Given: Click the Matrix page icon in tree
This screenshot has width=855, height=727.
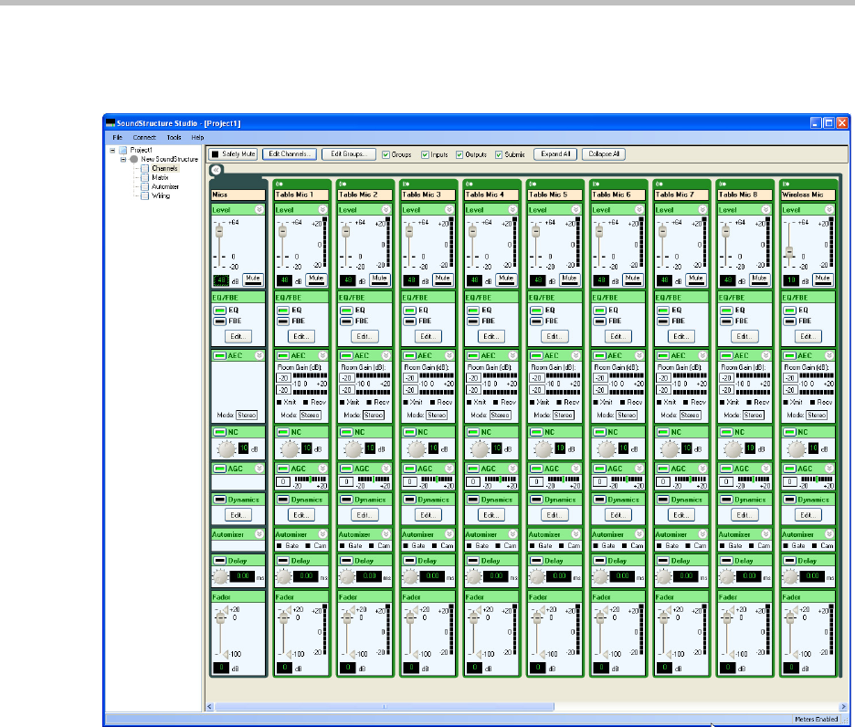Looking at the screenshot, I should click(x=142, y=177).
